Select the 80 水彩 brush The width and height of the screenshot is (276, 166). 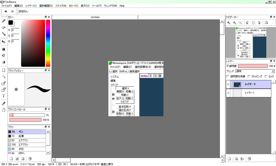coord(27,149)
